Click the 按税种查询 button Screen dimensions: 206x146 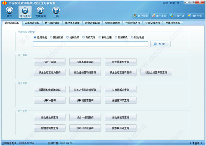coord(50,100)
